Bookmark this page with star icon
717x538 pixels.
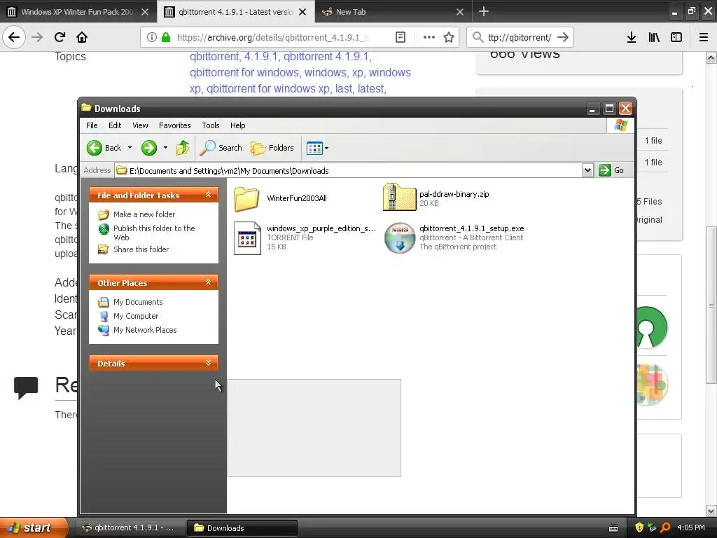click(x=449, y=37)
